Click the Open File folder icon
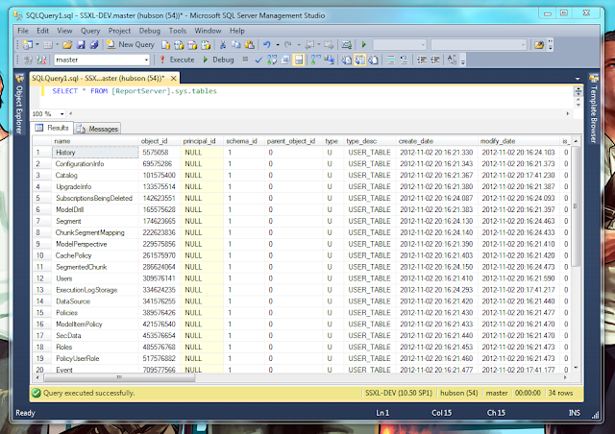Viewport: 615px width, 434px height. pos(67,45)
